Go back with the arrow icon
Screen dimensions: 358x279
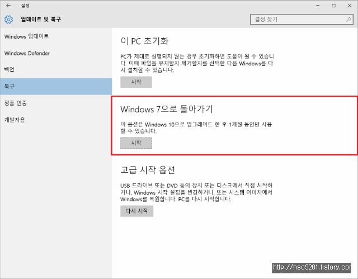(x=8, y=6)
